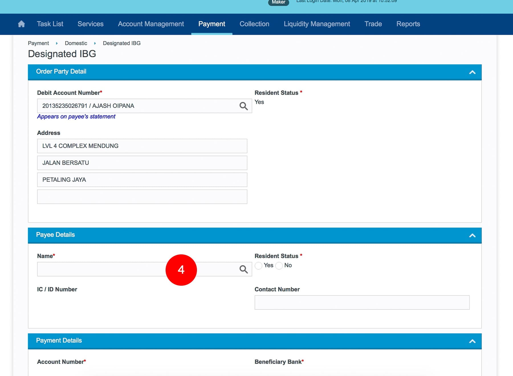
Task: Open the Account Management menu
Action: 151,24
